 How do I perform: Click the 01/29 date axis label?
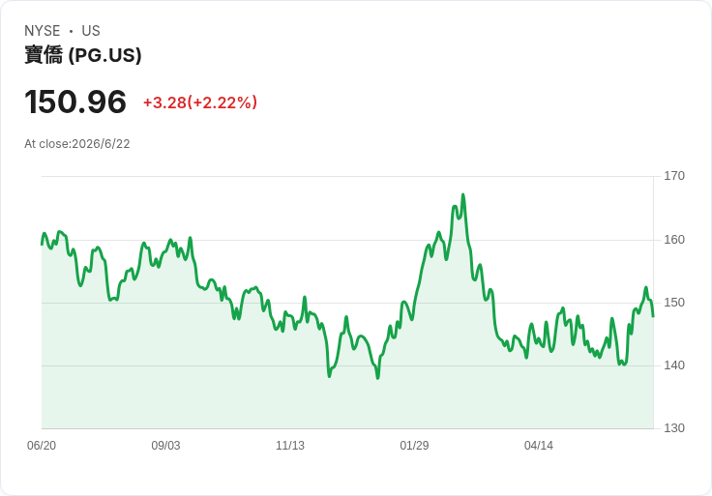click(414, 446)
